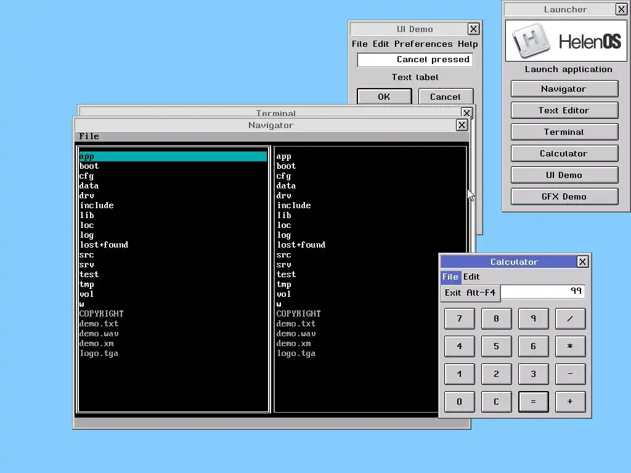Screen dimensions: 631x473
Task: Click Cancel button in UI Demo
Action: coord(446,97)
